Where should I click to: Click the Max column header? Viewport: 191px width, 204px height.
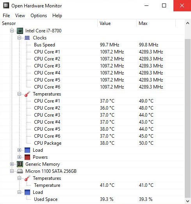(x=156, y=23)
